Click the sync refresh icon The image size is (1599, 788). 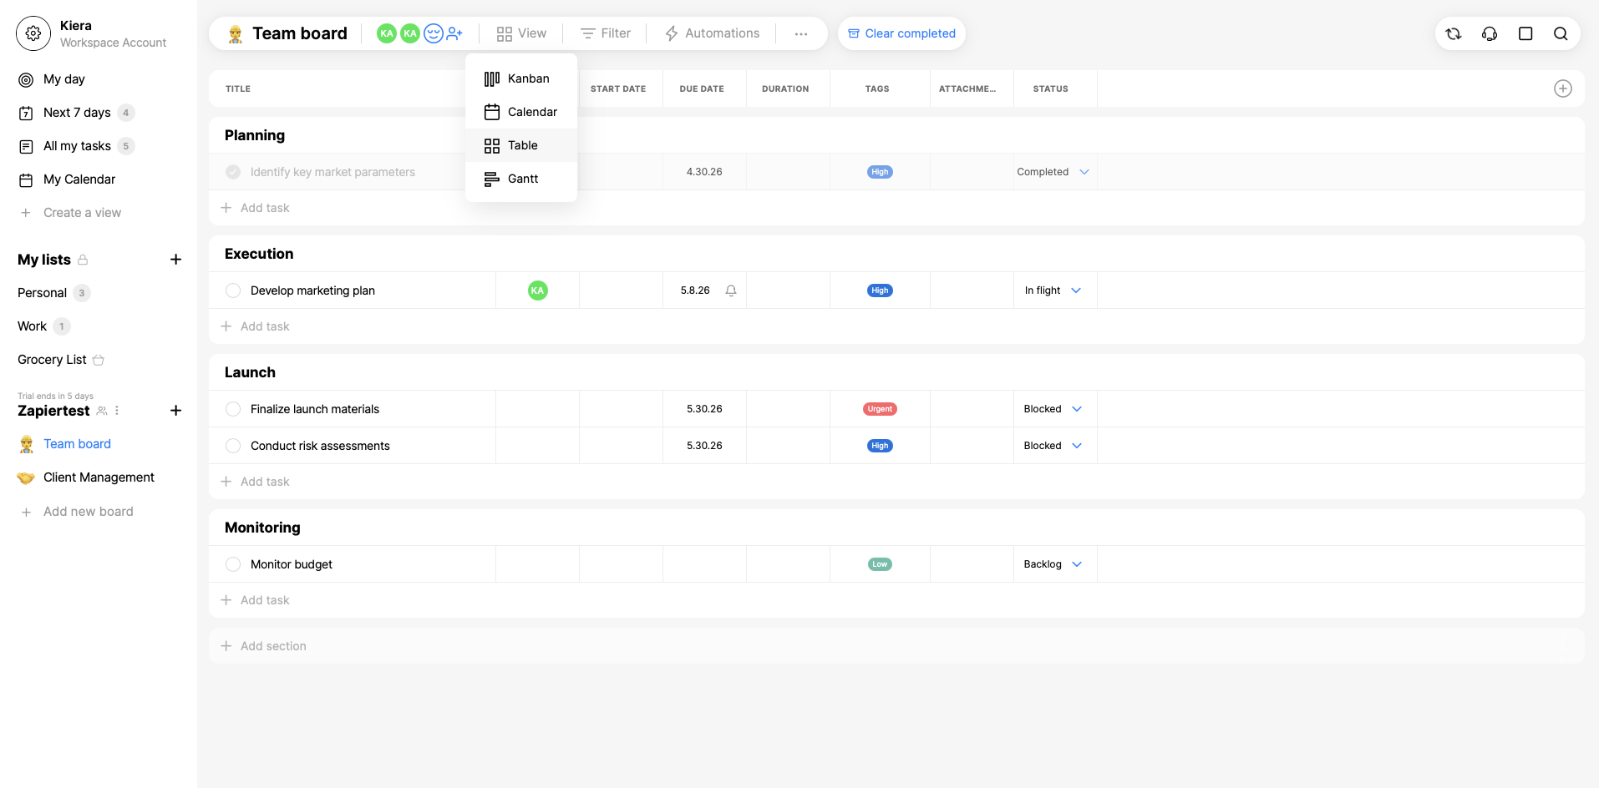click(x=1454, y=33)
